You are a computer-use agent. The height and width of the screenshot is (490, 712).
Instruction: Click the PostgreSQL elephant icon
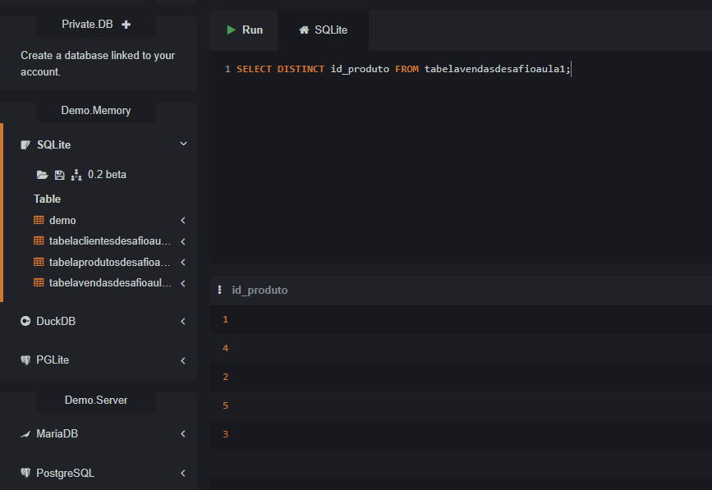25,474
